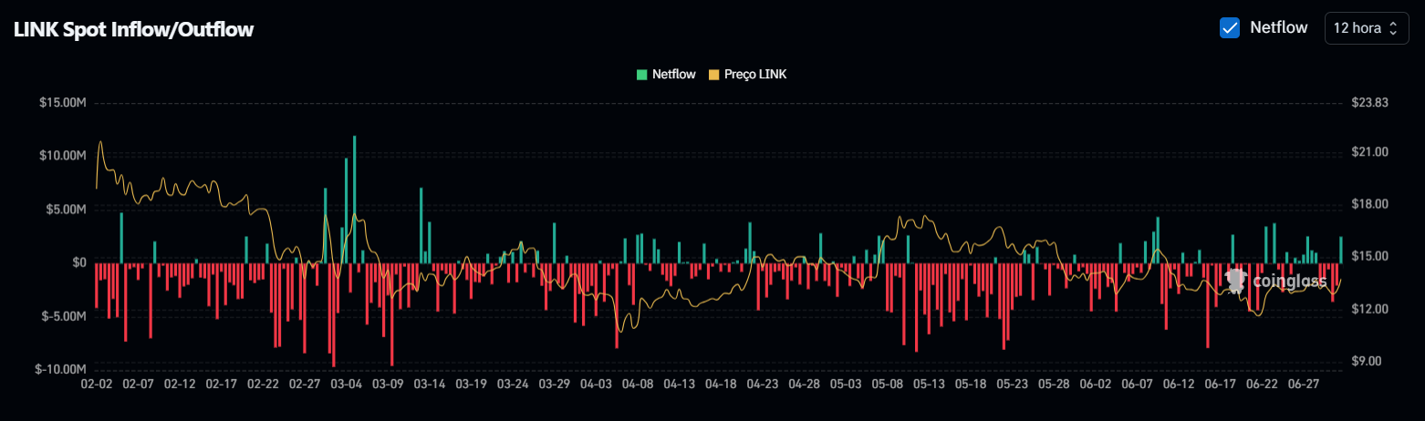The image size is (1425, 421).
Task: Click the Preço LINK legend label
Action: click(x=755, y=75)
